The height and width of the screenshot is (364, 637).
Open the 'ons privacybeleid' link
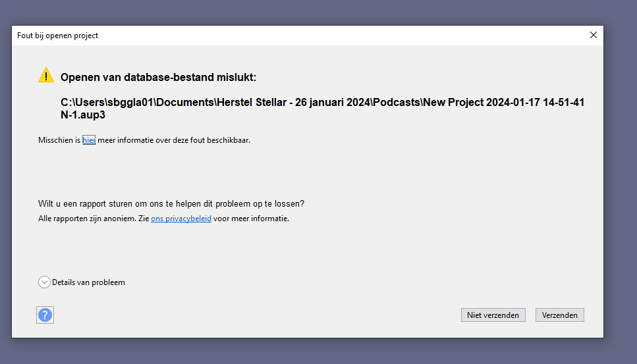point(181,219)
